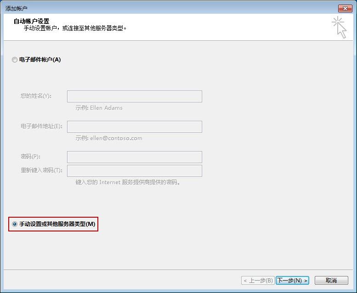
Task: Click the 上一步(B) button
Action: coord(258,281)
